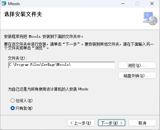Close the Mtools setup dialog
This screenshot has height=130, width=160.
(x=152, y=4)
